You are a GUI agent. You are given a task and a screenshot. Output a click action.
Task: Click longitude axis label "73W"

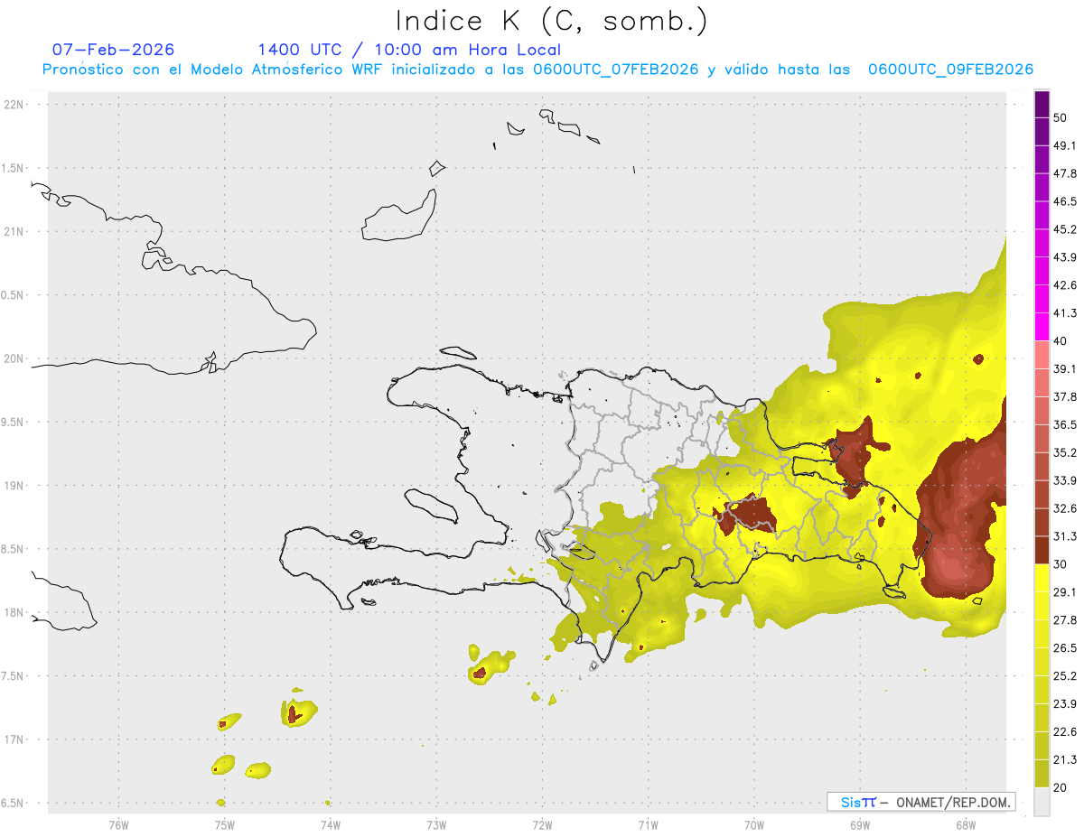click(x=436, y=824)
